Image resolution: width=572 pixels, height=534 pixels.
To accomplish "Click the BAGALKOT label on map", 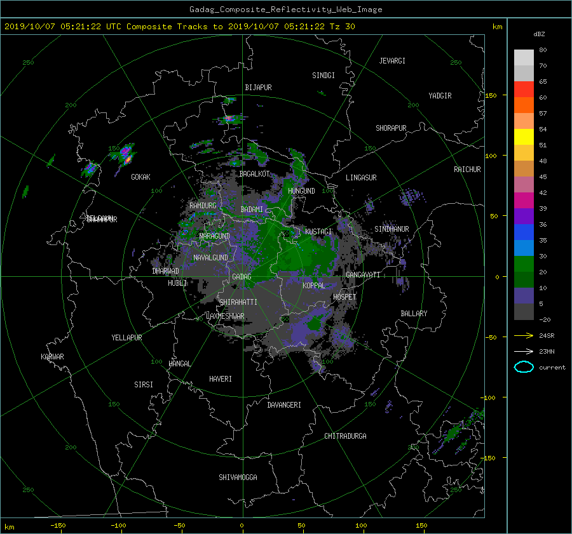I will point(254,174).
